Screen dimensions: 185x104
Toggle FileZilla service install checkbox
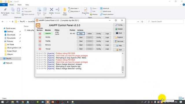pyautogui.click(x=40, y=41)
